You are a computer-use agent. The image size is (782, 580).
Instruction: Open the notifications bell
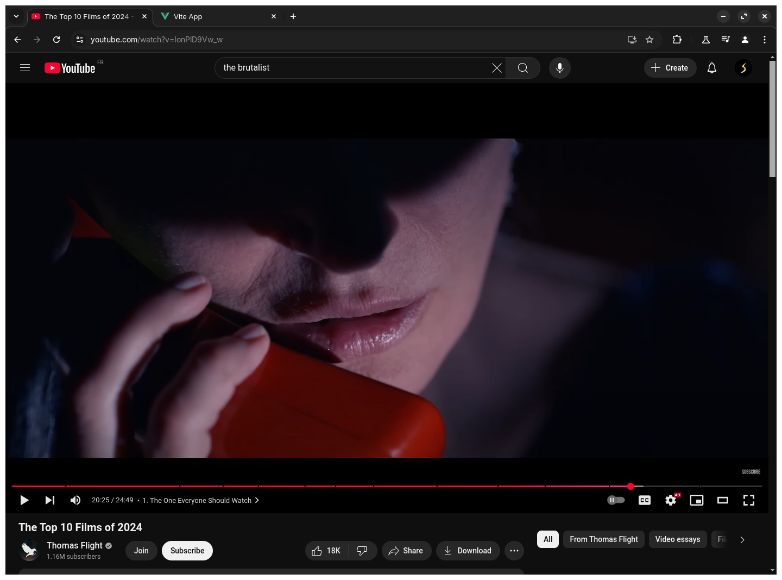tap(711, 68)
